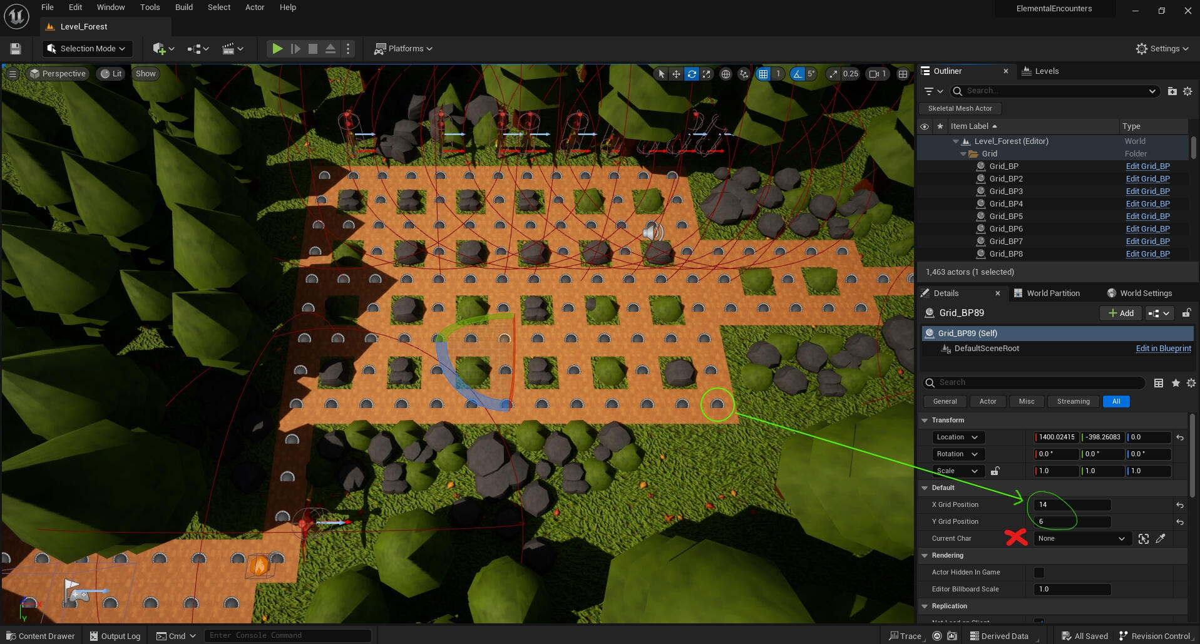The width and height of the screenshot is (1200, 644).
Task: Toggle favorites star in Details search
Action: (x=1176, y=383)
